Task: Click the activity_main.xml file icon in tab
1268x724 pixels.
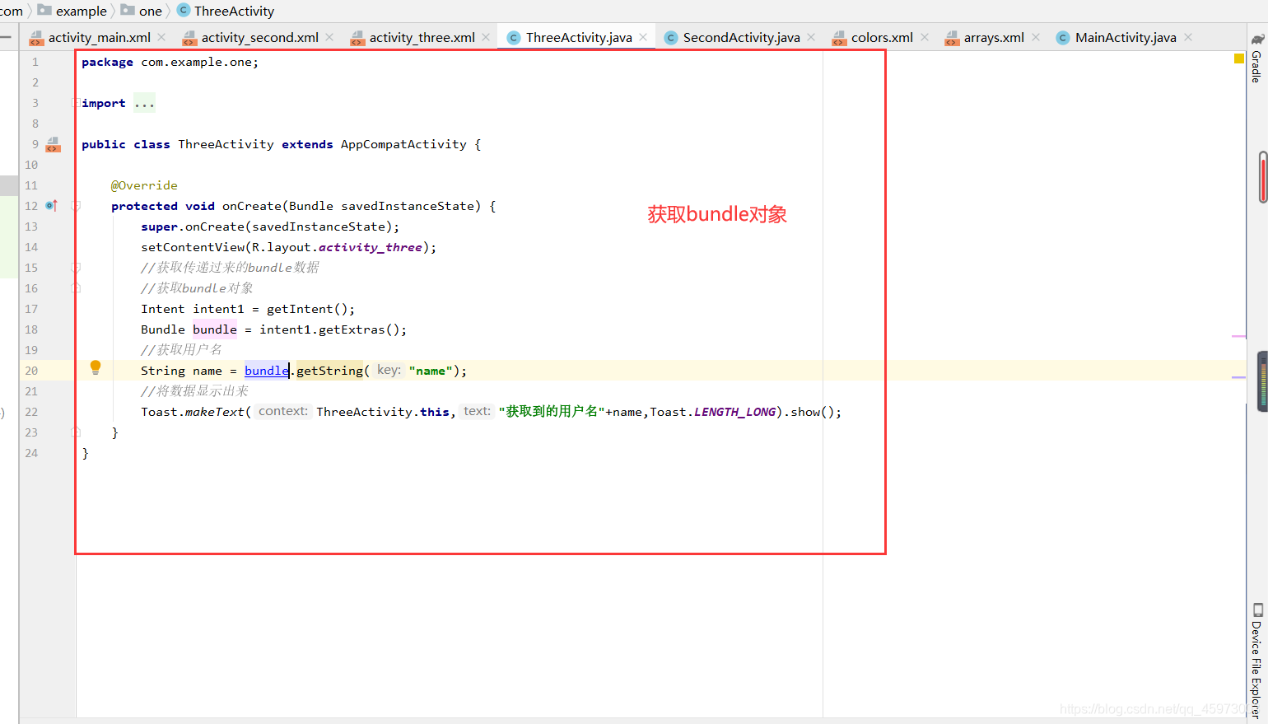Action: click(36, 38)
